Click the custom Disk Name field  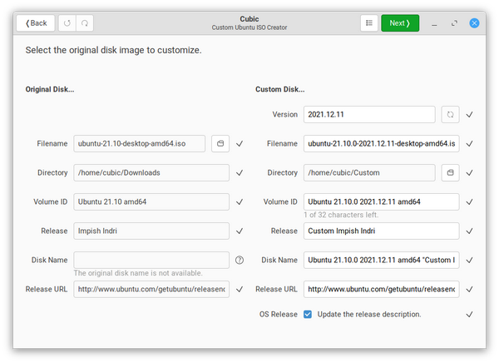381,260
